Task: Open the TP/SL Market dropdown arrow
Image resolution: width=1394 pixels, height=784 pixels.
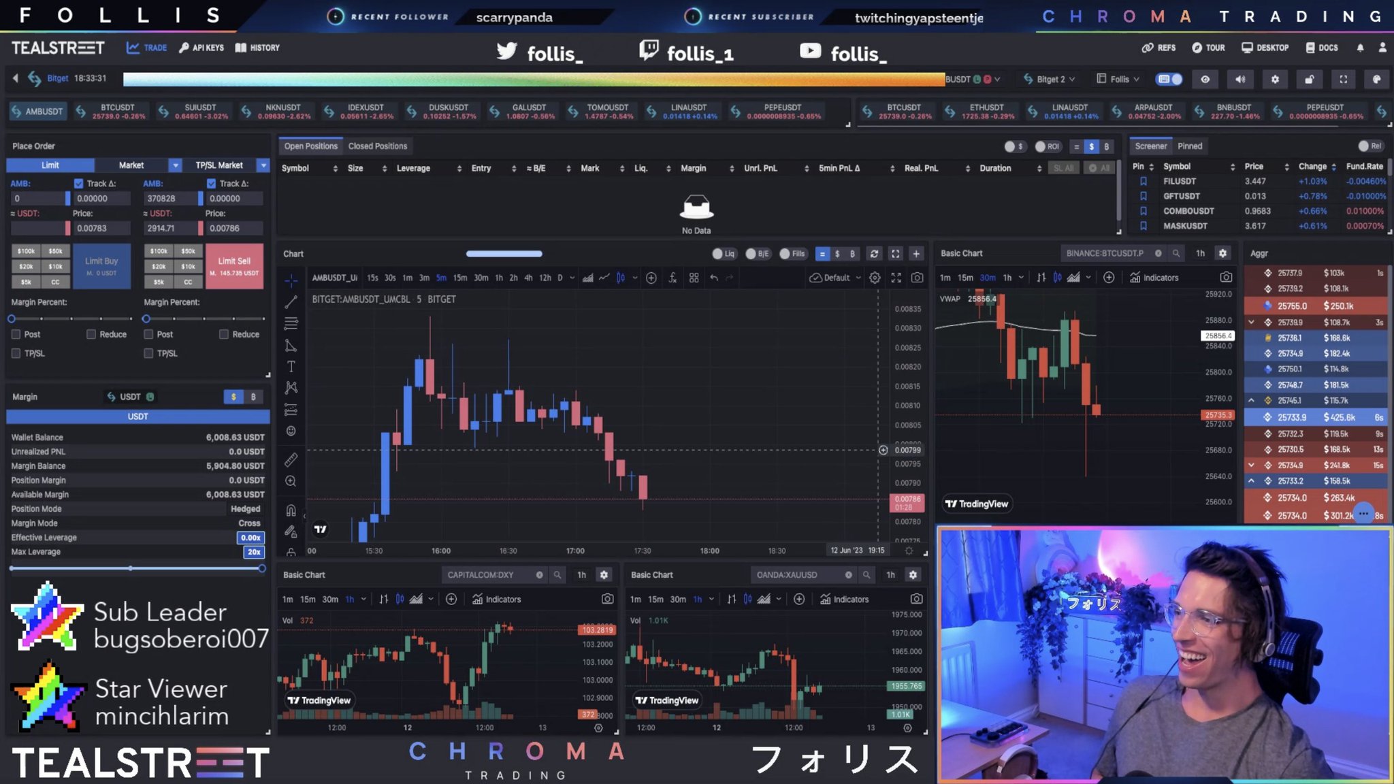Action: (x=263, y=165)
